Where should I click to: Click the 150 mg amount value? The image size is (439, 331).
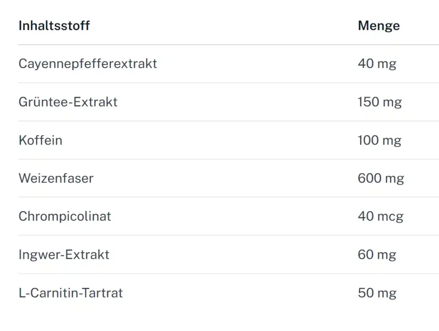pyautogui.click(x=379, y=102)
